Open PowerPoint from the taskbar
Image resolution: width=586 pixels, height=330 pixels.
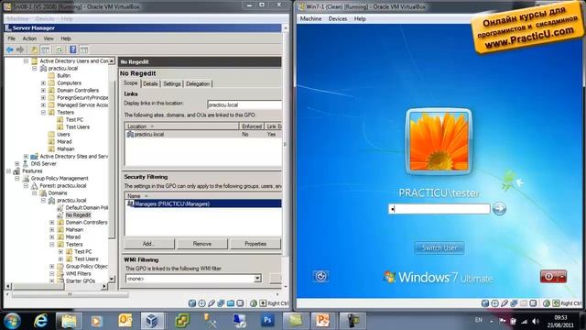click(x=322, y=321)
